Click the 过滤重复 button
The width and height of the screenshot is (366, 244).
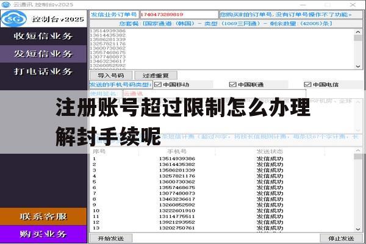156,76
